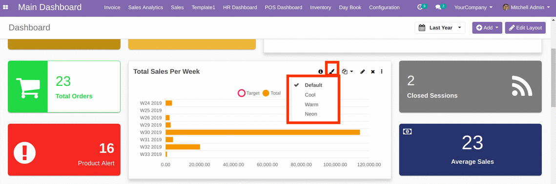
Task: Click the RSS icon on Closed Sessions
Action: tap(522, 85)
